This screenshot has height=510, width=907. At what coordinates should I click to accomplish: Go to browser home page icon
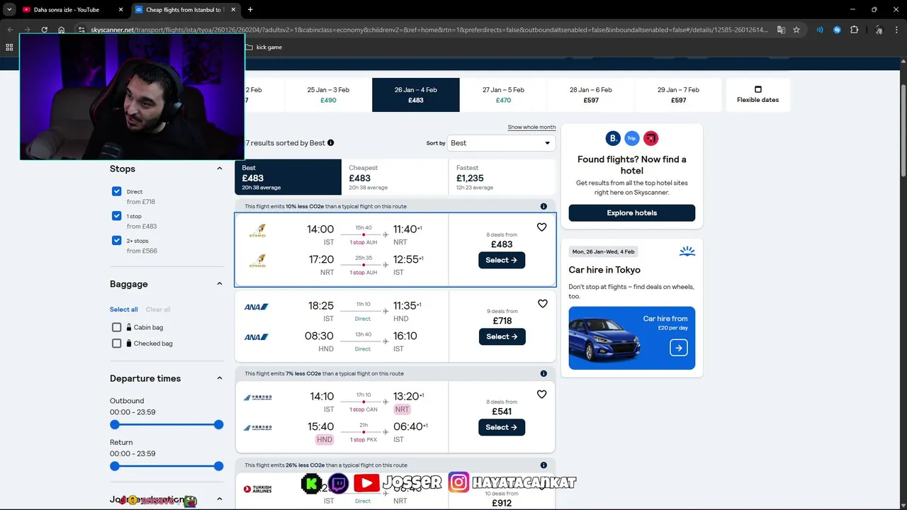pyautogui.click(x=62, y=30)
